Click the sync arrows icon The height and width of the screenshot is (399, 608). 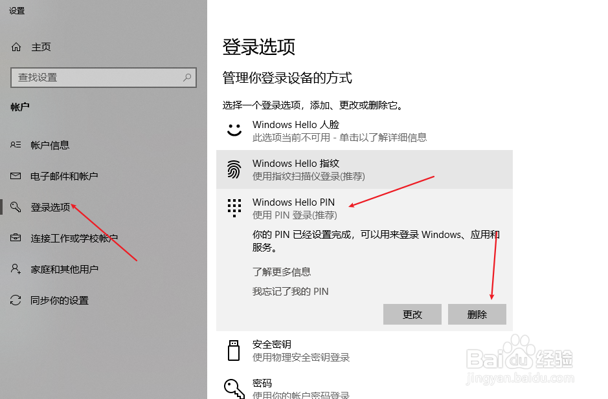[x=16, y=300]
